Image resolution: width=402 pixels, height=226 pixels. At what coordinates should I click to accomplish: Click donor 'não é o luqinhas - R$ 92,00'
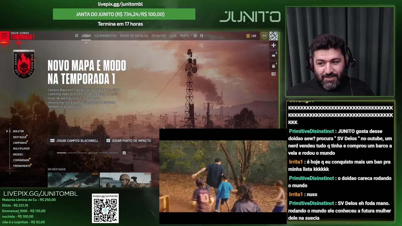tap(24, 222)
